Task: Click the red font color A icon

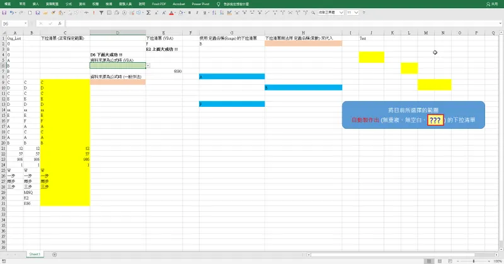Action: [x=171, y=13]
